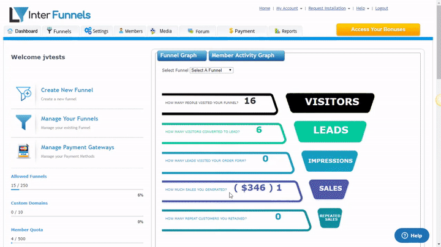Screen dimensions: 441x247
Task: Follow the Logout link
Action: [x=382, y=9]
